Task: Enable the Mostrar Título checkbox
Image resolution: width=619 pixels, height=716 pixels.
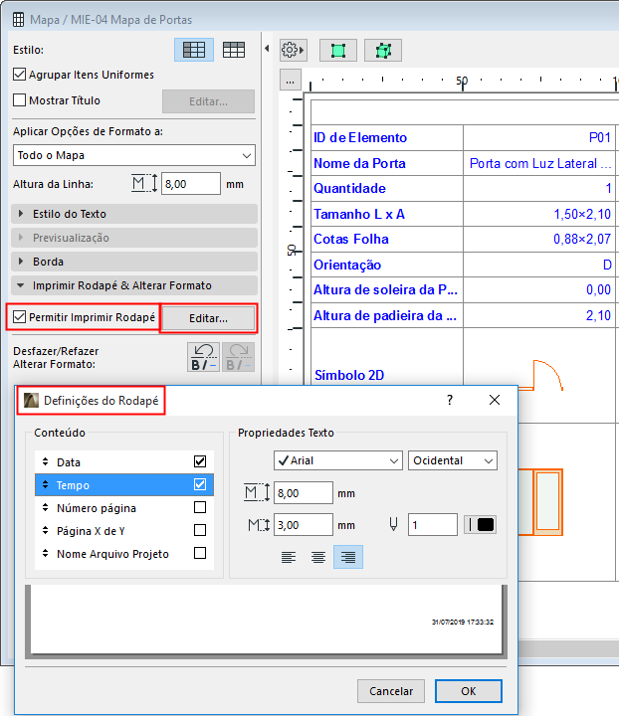Action: 19,100
